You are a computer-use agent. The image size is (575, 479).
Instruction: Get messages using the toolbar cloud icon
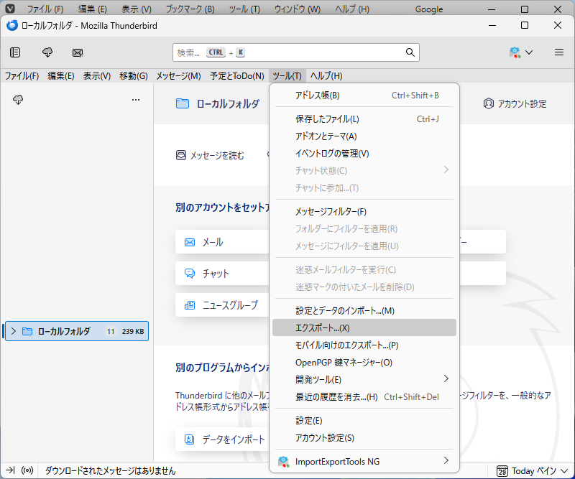47,52
